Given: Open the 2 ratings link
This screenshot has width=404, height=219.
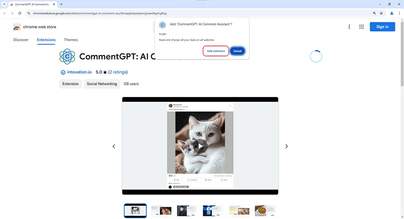Looking at the screenshot, I should pyautogui.click(x=118, y=72).
